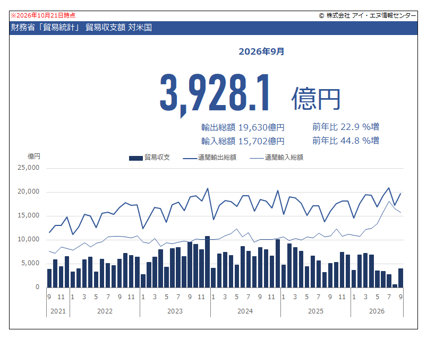Click the September 2026 trade balance bar
This screenshot has height=340, width=427.
click(400, 278)
